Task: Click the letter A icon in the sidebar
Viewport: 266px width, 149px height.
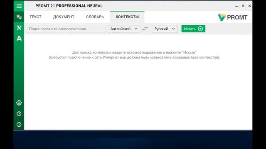Action: click(19, 38)
